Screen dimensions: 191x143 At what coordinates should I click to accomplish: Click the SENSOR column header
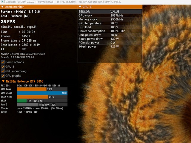tap(84, 12)
